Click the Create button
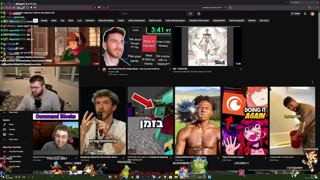The height and width of the screenshot is (180, 320). (x=295, y=13)
